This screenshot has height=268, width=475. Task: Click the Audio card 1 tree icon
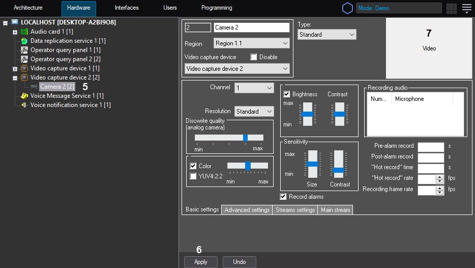(x=24, y=32)
